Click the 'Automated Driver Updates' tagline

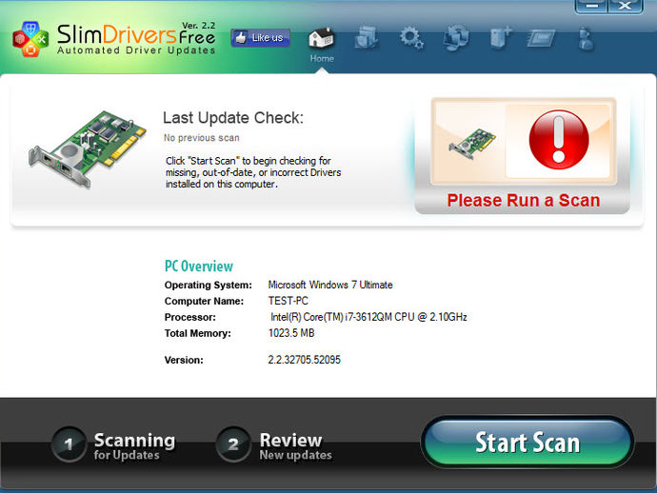click(136, 50)
